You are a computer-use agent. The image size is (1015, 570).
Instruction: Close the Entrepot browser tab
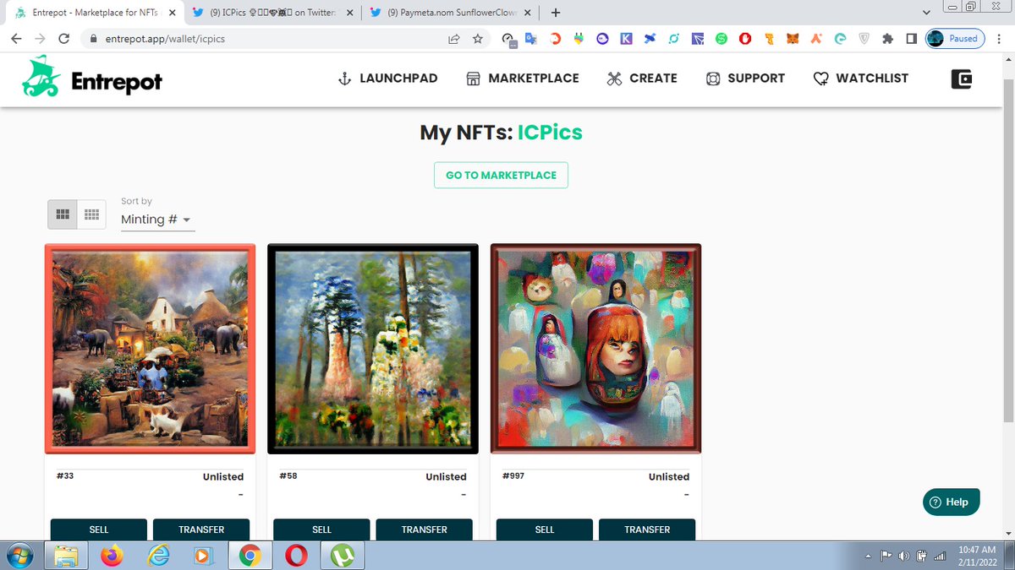172,13
